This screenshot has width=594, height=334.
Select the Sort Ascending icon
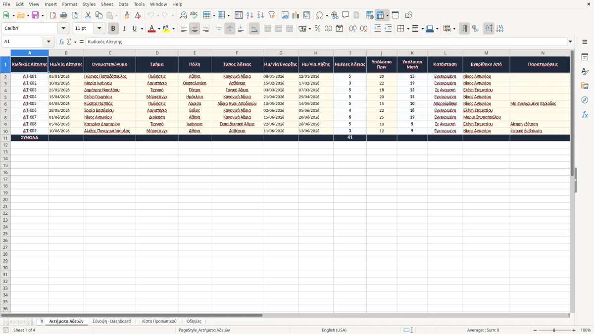click(250, 15)
